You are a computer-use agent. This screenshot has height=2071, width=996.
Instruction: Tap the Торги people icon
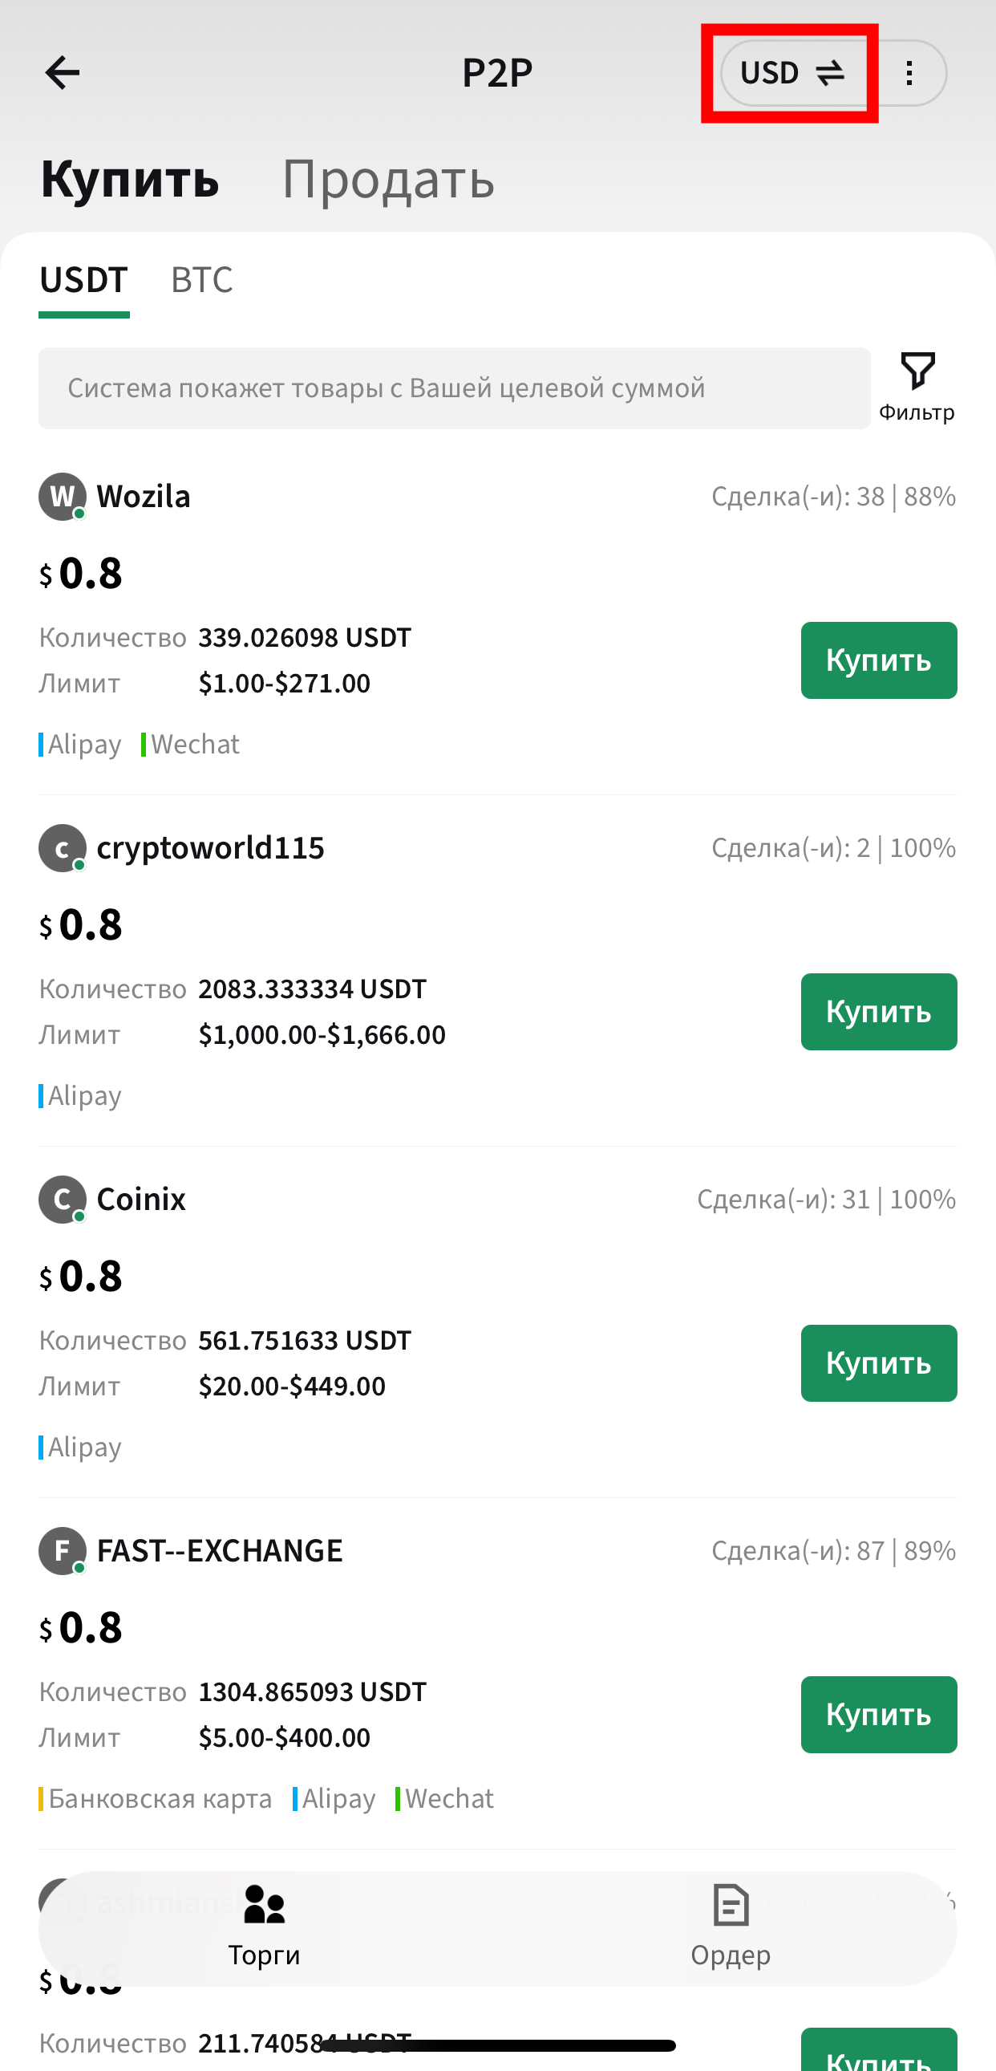coord(265,1904)
